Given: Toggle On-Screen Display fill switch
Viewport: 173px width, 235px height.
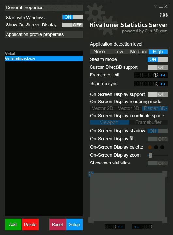Looking at the screenshot, I should 158,139.
